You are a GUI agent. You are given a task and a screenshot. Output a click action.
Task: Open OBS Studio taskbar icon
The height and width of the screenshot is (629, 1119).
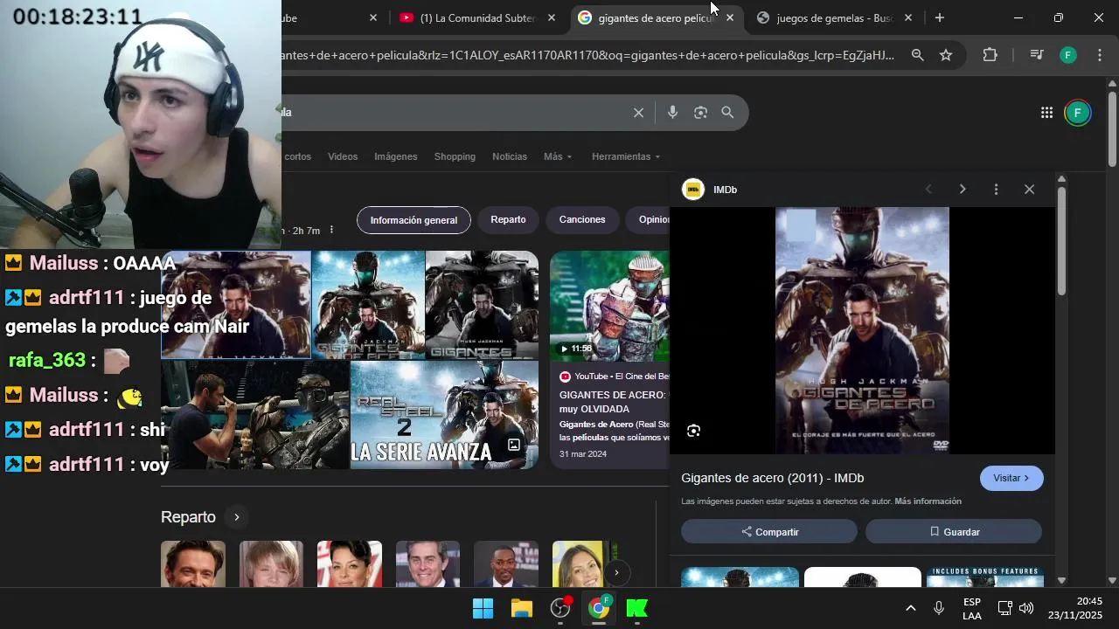click(x=560, y=608)
